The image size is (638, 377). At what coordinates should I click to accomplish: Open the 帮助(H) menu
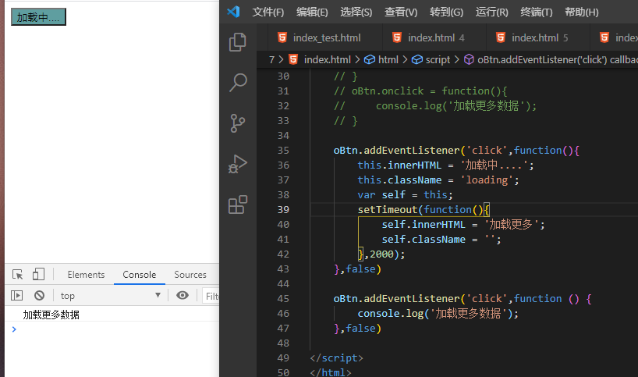click(x=581, y=12)
